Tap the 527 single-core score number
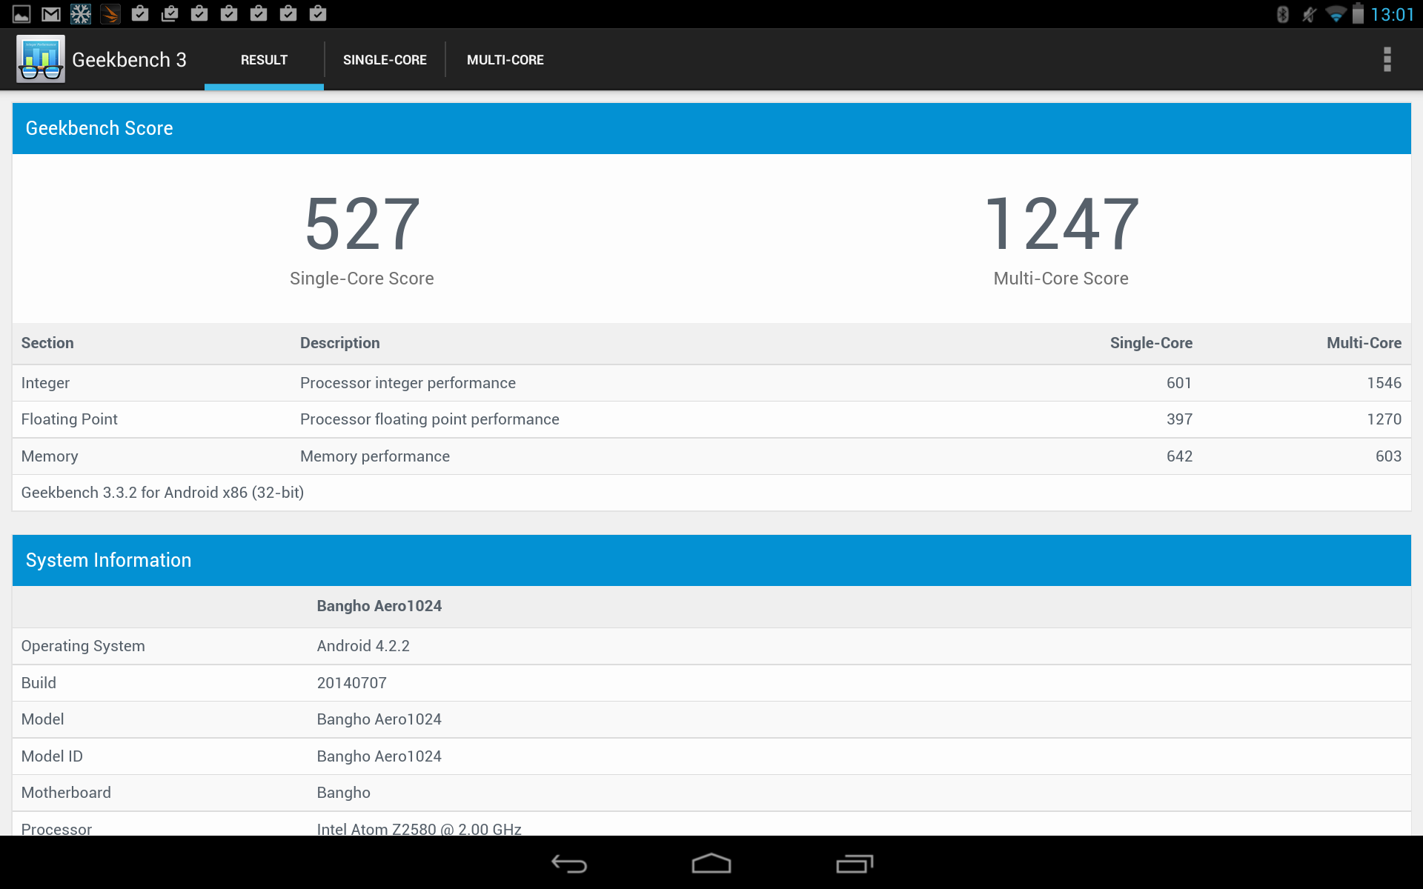This screenshot has width=1423, height=889. 362,224
